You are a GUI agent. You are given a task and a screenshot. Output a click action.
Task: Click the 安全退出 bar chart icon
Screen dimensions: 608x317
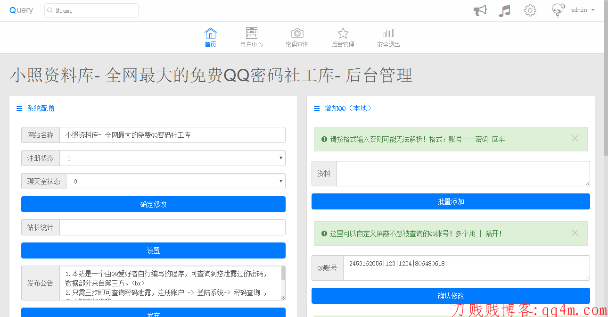pyautogui.click(x=389, y=33)
